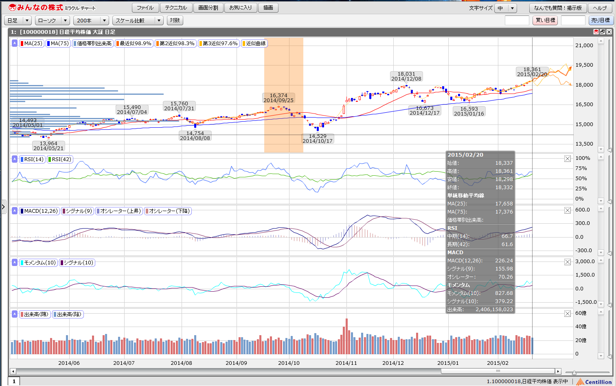Close the MACD indicator panel
Image resolution: width=616 pixels, height=386 pixels.
(x=568, y=210)
